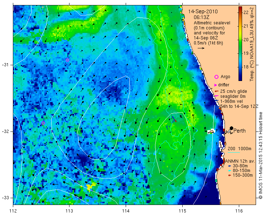
Task: Click the 14-Sep-2010 date label
Action: [203, 12]
